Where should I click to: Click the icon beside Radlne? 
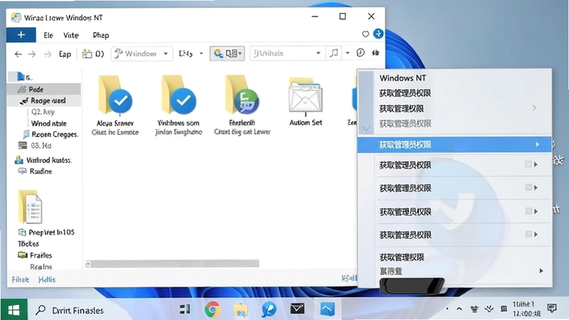click(23, 171)
